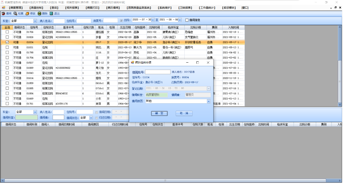Image resolution: width=343 pixels, height=184 pixels.
Task: Click the app icon left of 病案管理 menu
Action: (3, 8)
